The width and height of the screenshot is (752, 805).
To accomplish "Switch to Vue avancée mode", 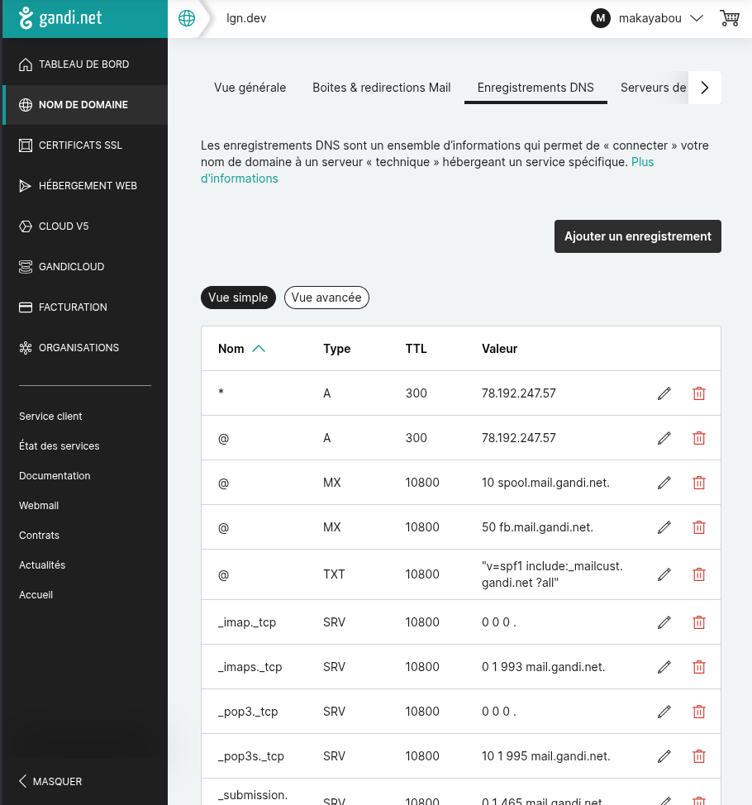I will (326, 298).
